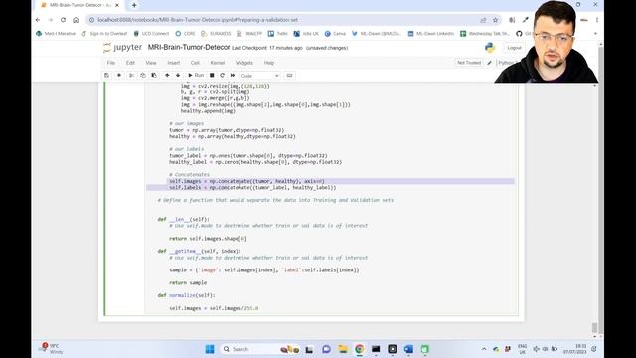Restart the kernel with the circular arrow

click(x=222, y=76)
